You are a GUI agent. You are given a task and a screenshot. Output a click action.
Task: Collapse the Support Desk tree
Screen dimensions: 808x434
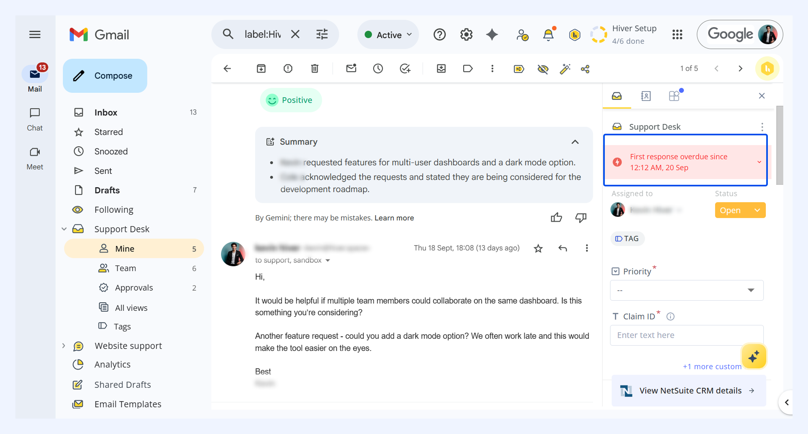[64, 229]
